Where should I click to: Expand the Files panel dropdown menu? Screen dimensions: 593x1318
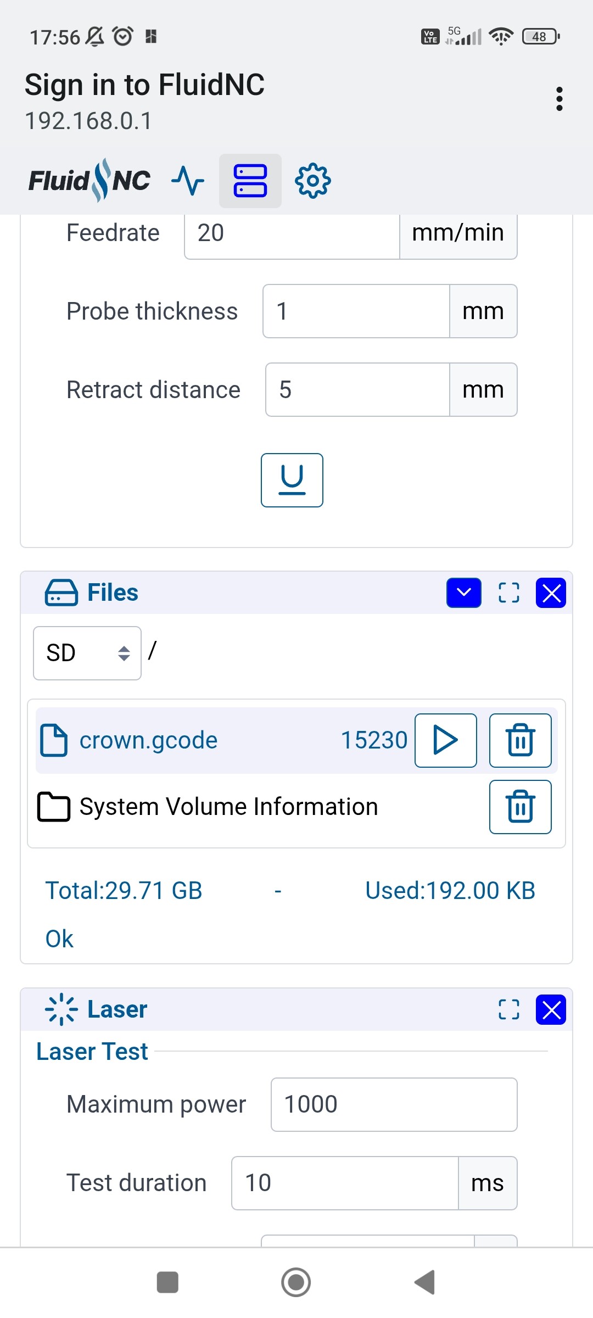click(x=463, y=593)
